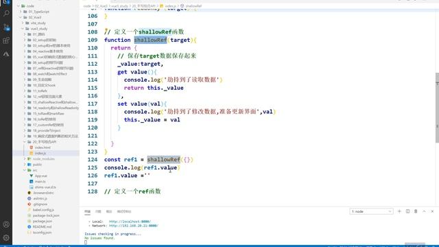
Task: Open .browserslistrc file
Action: coord(43,193)
